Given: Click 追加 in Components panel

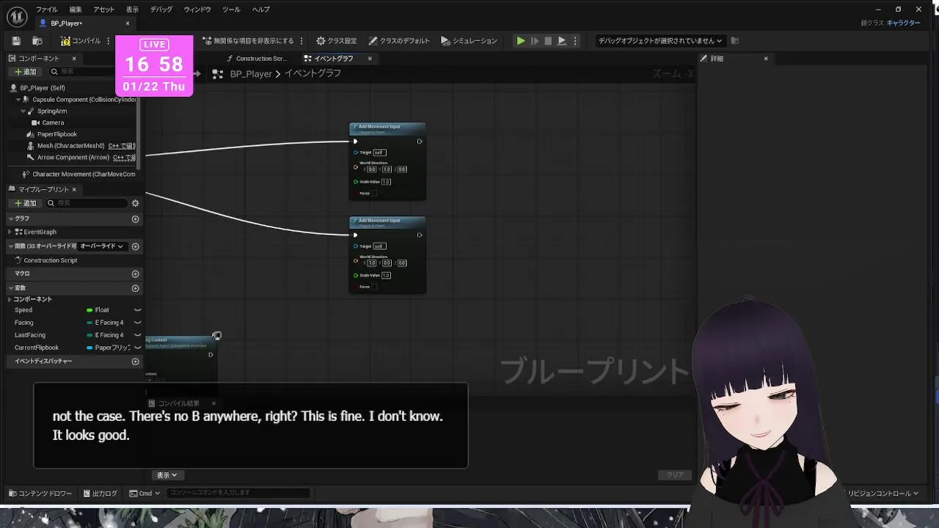Looking at the screenshot, I should click(25, 72).
